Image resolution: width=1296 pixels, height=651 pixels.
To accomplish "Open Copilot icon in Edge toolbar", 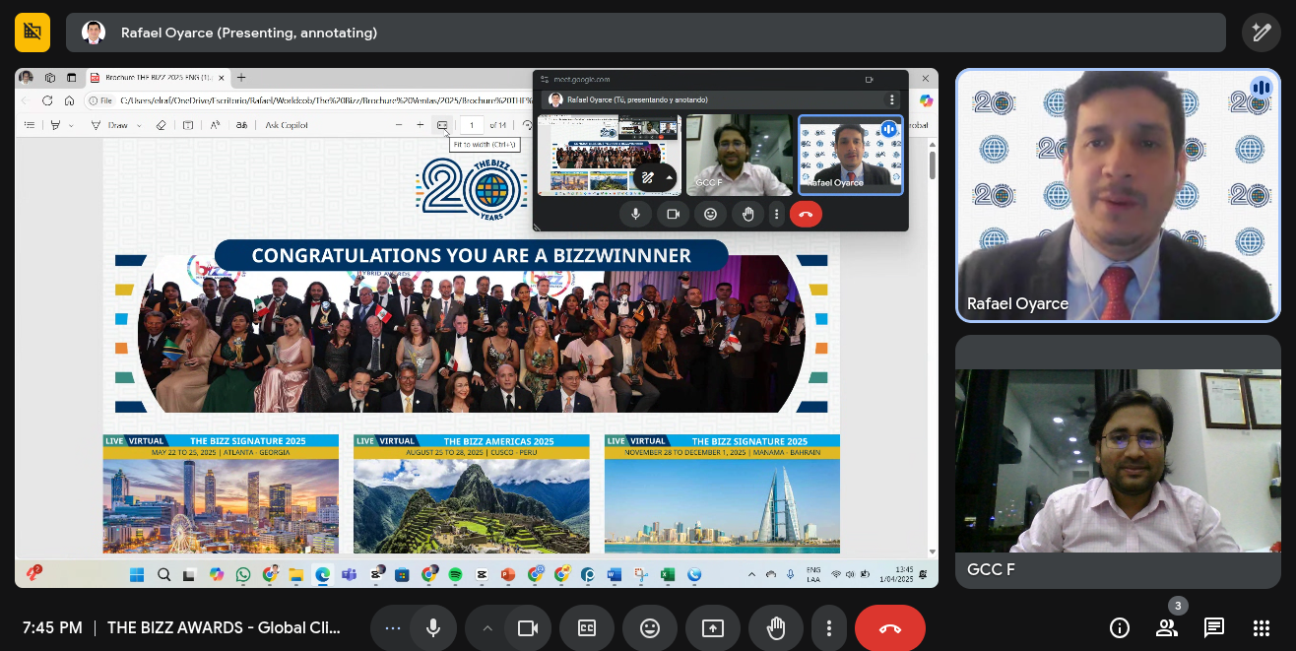I will point(926,100).
